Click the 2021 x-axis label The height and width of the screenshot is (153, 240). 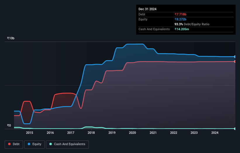[153, 133]
